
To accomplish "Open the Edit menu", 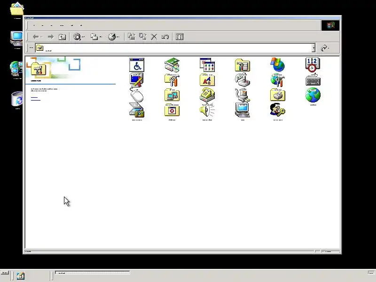I will tap(43, 25).
